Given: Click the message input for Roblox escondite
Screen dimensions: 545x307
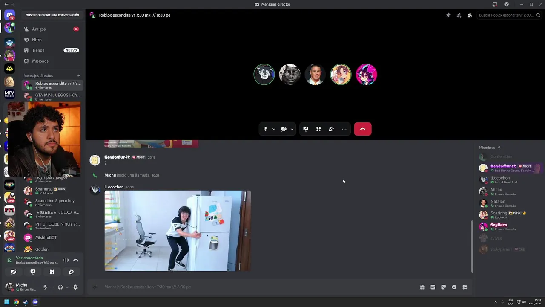Looking at the screenshot, I should tap(260, 287).
